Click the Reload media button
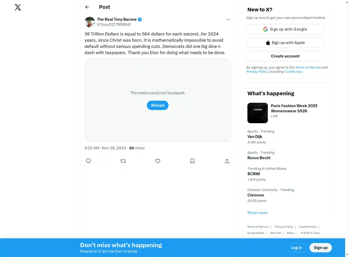The width and height of the screenshot is (349, 257). coord(158,105)
